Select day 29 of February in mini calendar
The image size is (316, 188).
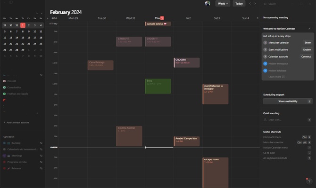[23, 50]
